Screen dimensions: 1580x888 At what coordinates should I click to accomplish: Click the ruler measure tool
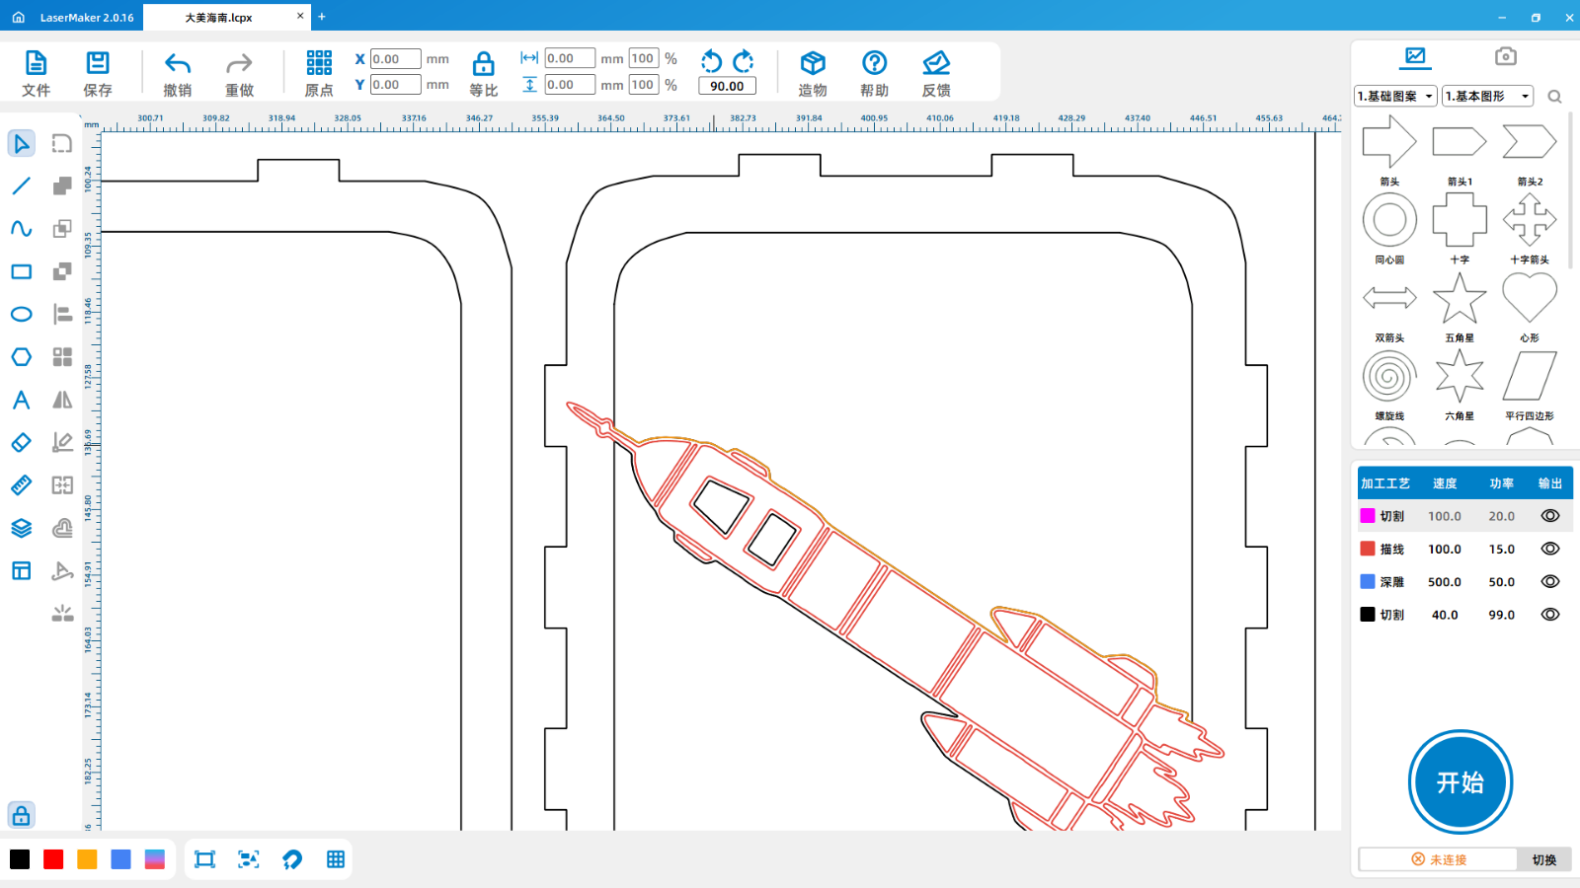(x=21, y=485)
